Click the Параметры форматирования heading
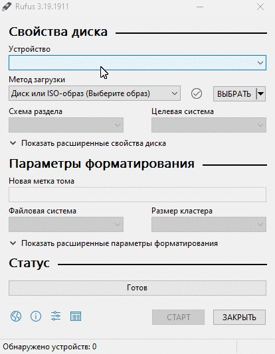Image resolution: width=275 pixels, height=354 pixels. pos(102,164)
